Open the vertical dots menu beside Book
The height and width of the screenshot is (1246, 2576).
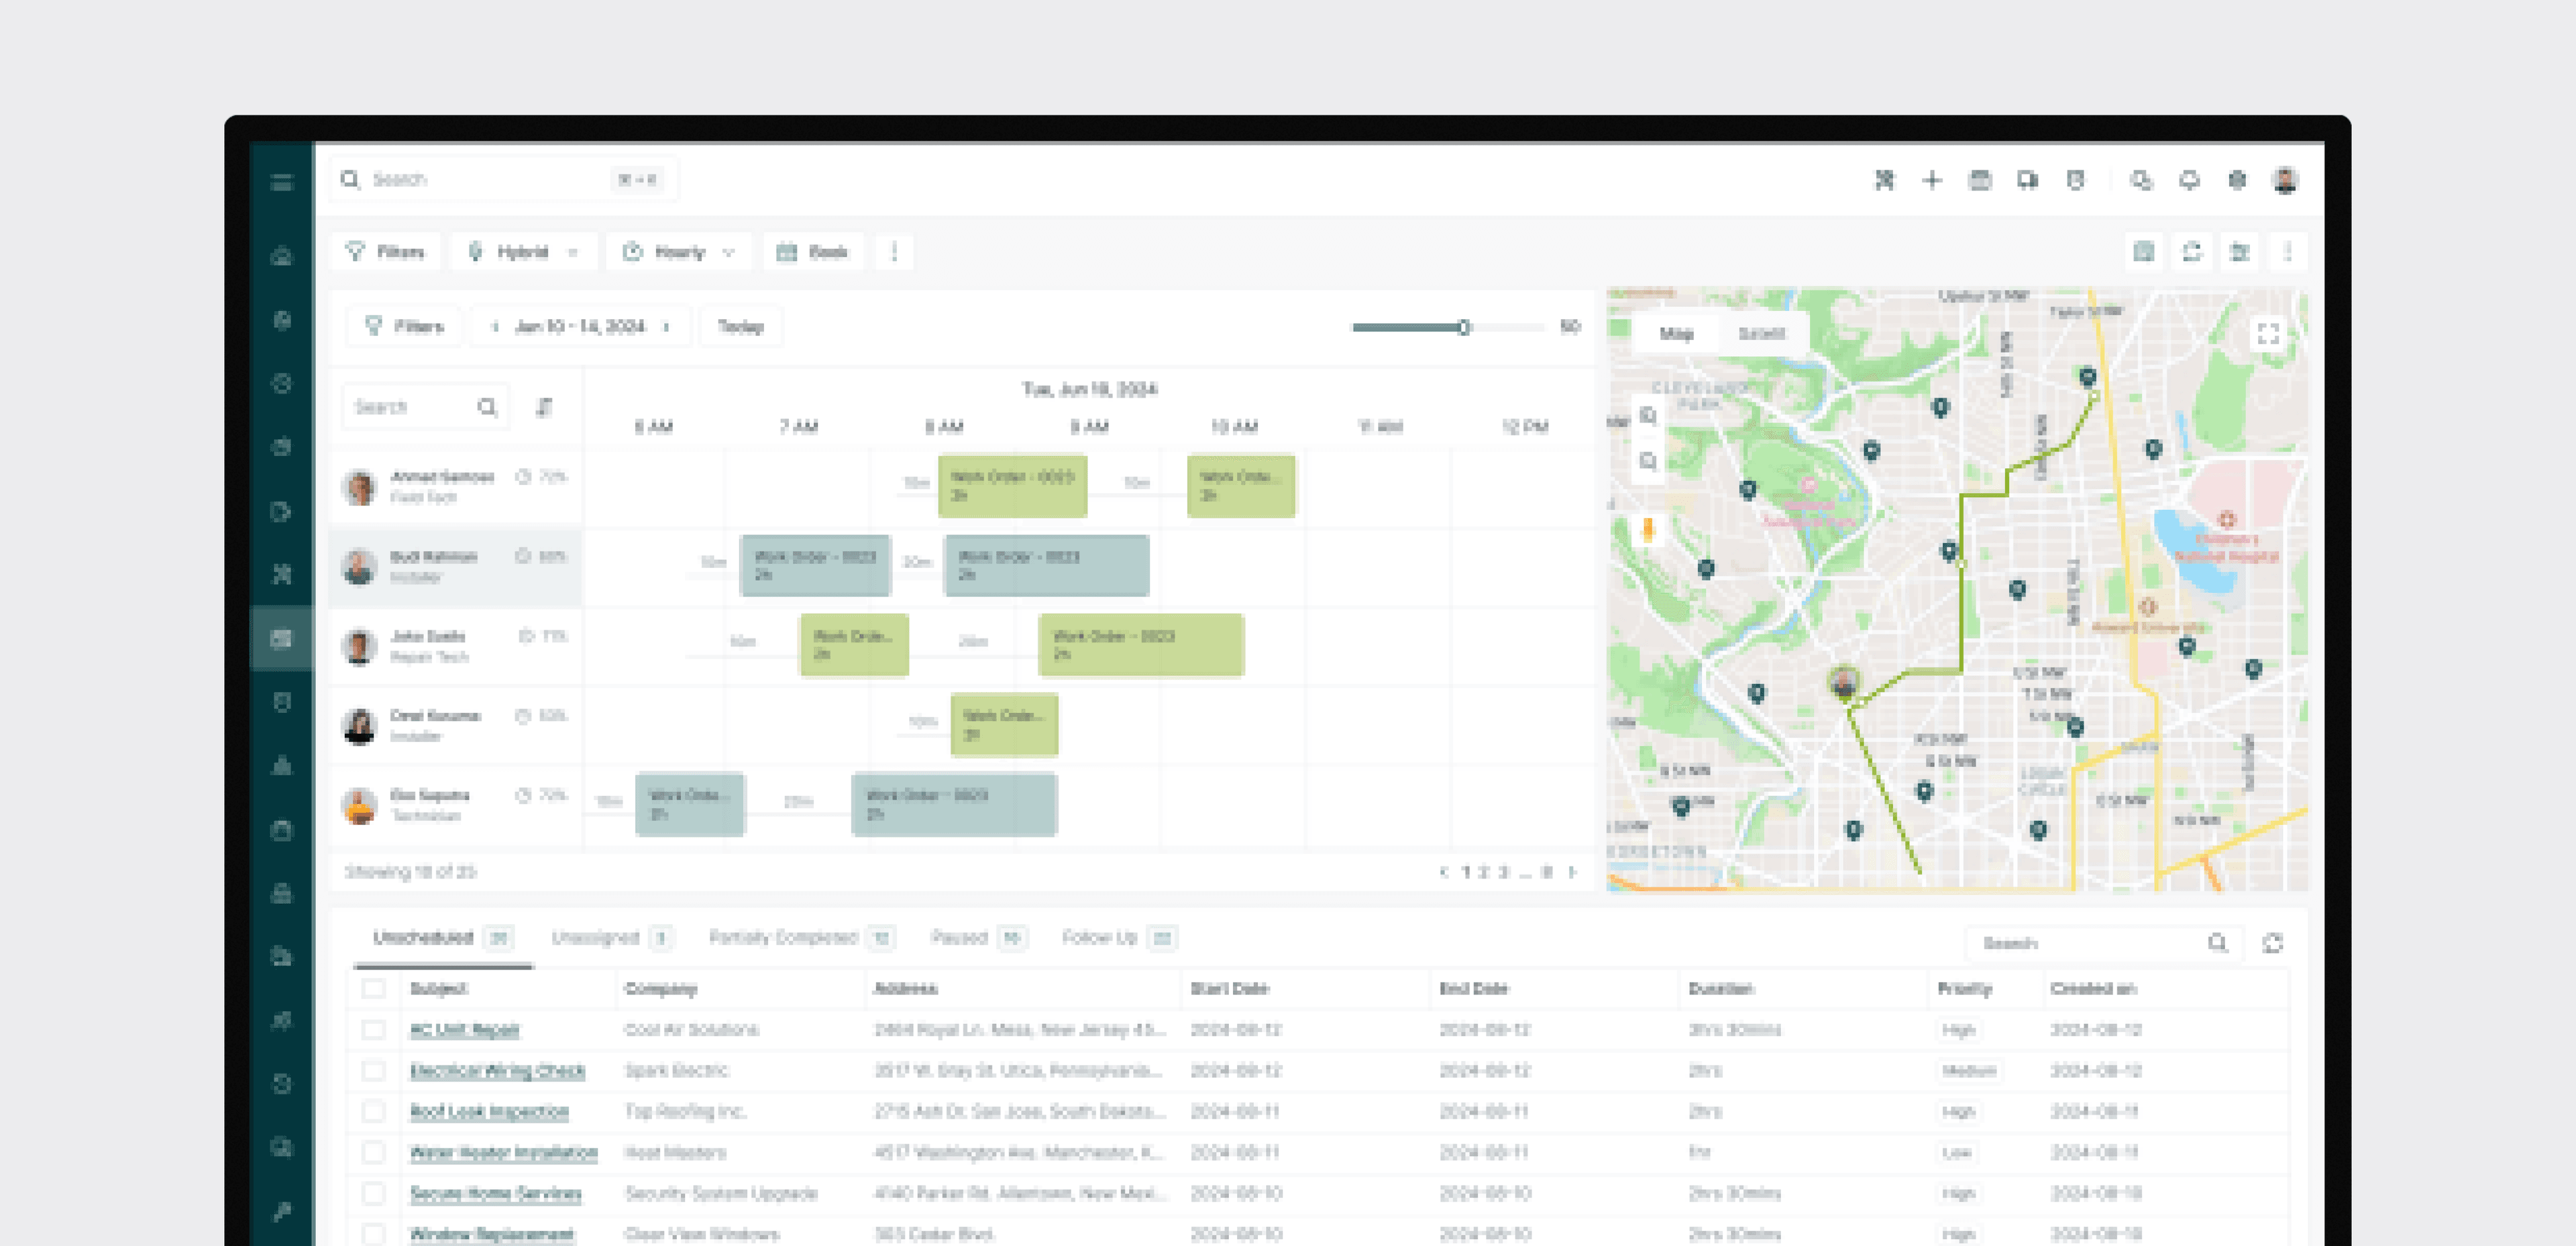click(x=894, y=252)
